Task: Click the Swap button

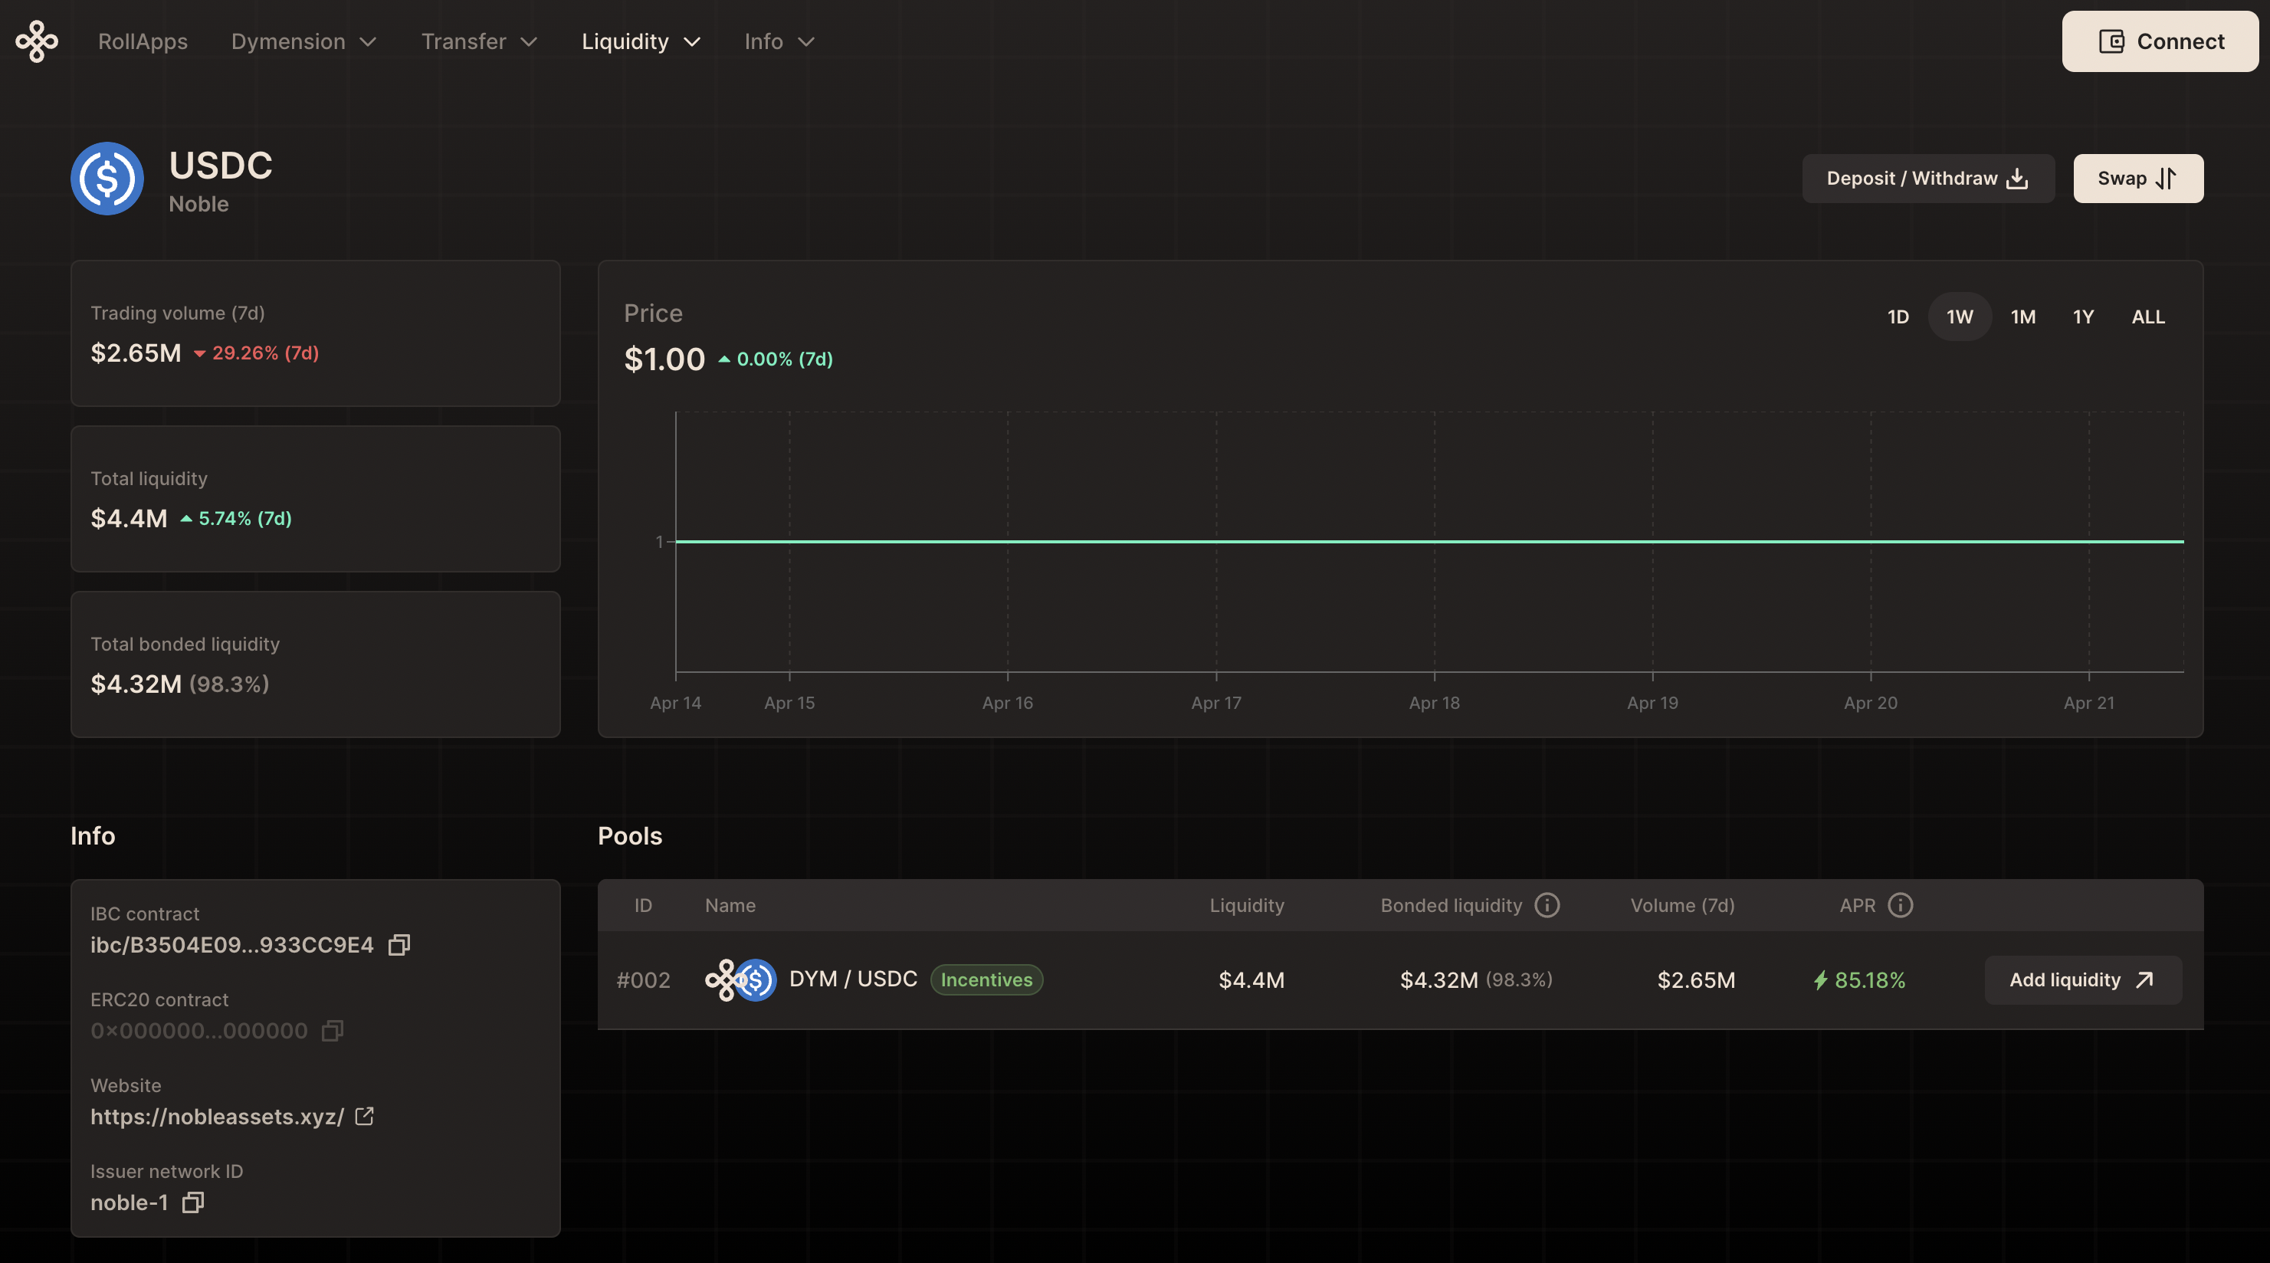Action: 2138,178
